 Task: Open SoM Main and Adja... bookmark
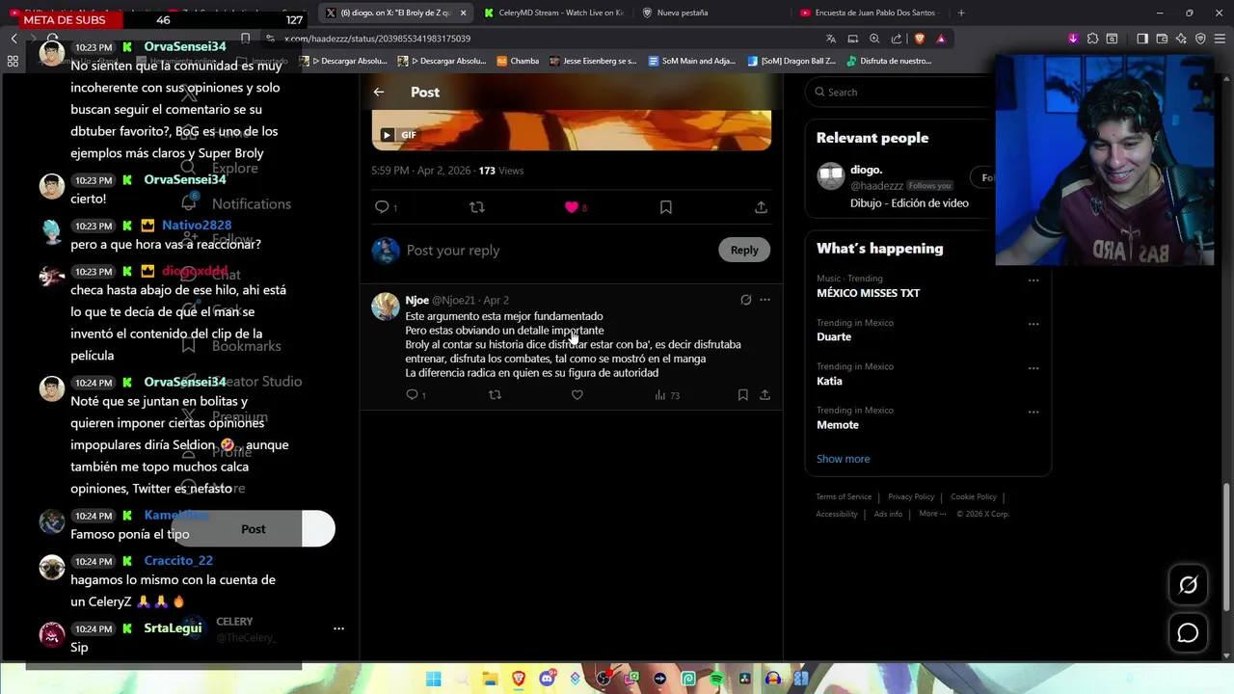(x=691, y=61)
